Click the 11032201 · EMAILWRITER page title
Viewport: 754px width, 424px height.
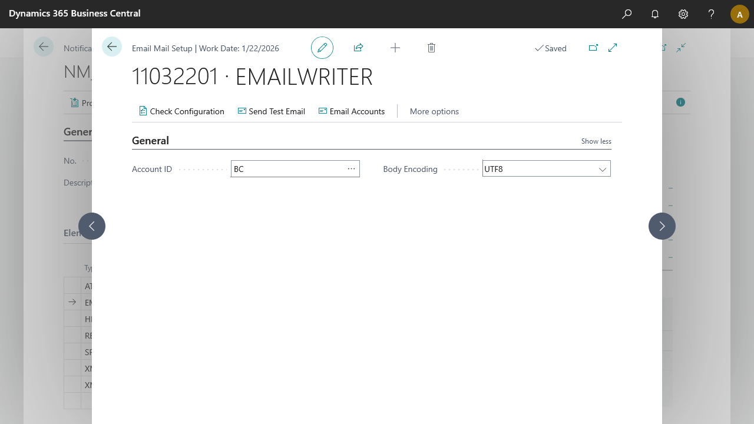point(252,77)
